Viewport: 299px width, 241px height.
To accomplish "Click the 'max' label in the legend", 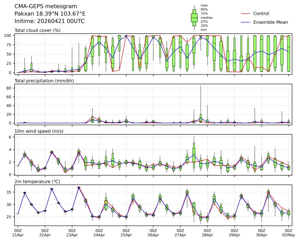I will (x=204, y=5).
